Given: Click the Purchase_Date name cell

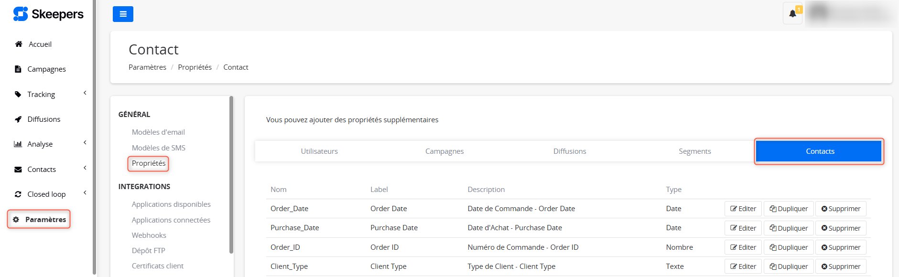Looking at the screenshot, I should point(294,228).
